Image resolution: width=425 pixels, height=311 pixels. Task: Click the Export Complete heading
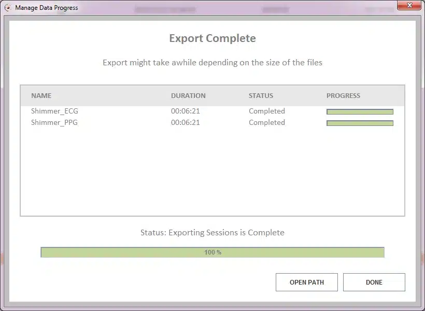[212, 38]
